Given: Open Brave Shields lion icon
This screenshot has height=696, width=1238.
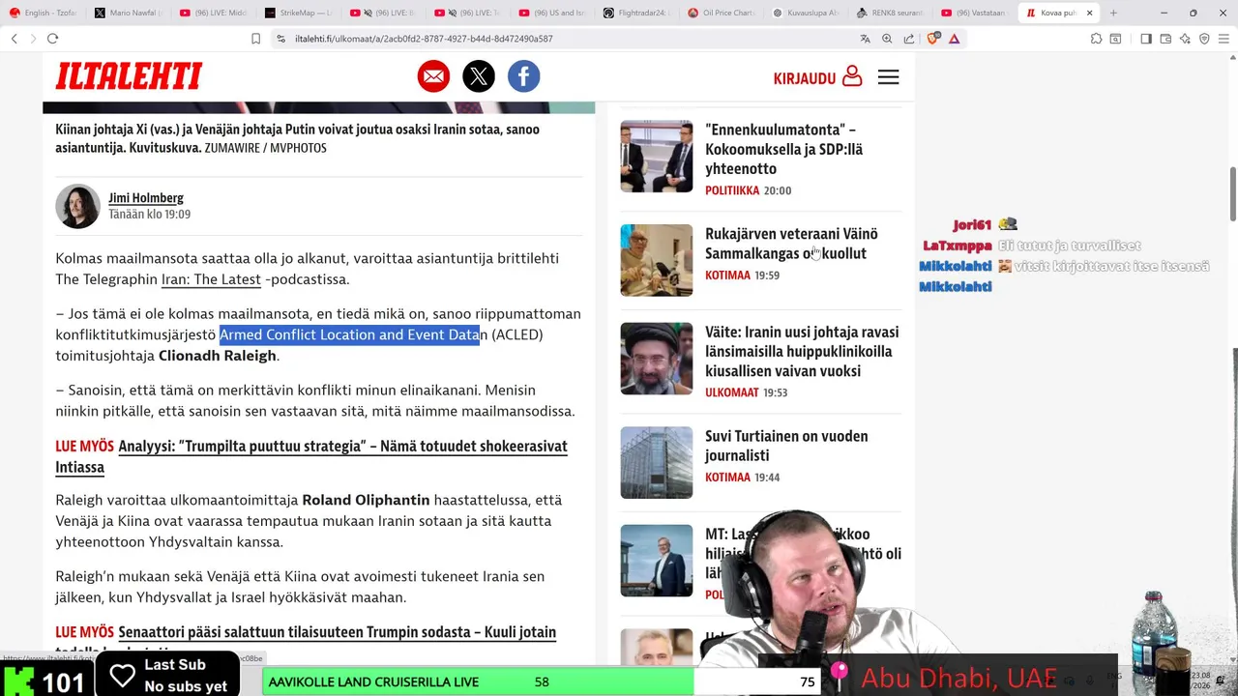Looking at the screenshot, I should [x=933, y=39].
